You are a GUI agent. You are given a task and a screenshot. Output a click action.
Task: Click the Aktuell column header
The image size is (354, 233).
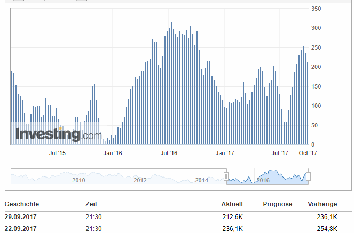coord(232,204)
